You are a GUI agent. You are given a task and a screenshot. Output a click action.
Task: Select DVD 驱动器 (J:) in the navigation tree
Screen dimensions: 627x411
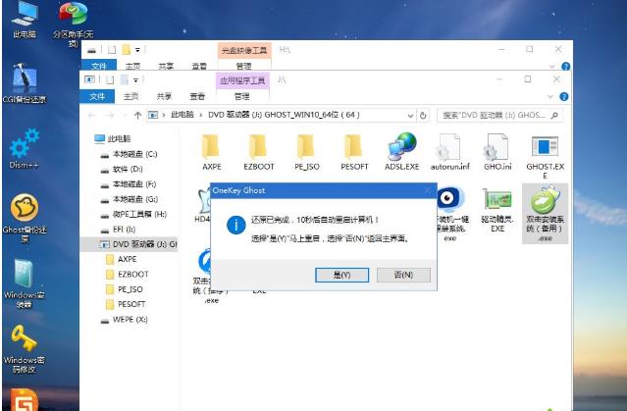[129, 244]
